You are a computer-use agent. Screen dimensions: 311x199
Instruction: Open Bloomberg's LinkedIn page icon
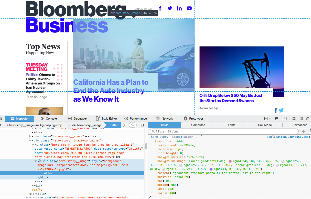pyautogui.click(x=179, y=8)
